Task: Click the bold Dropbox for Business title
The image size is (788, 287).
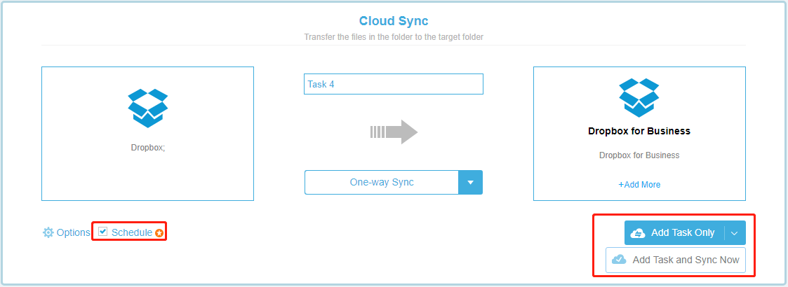Action: coord(639,132)
